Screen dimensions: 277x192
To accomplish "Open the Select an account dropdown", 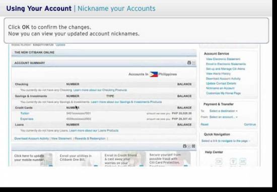I will [224, 117].
